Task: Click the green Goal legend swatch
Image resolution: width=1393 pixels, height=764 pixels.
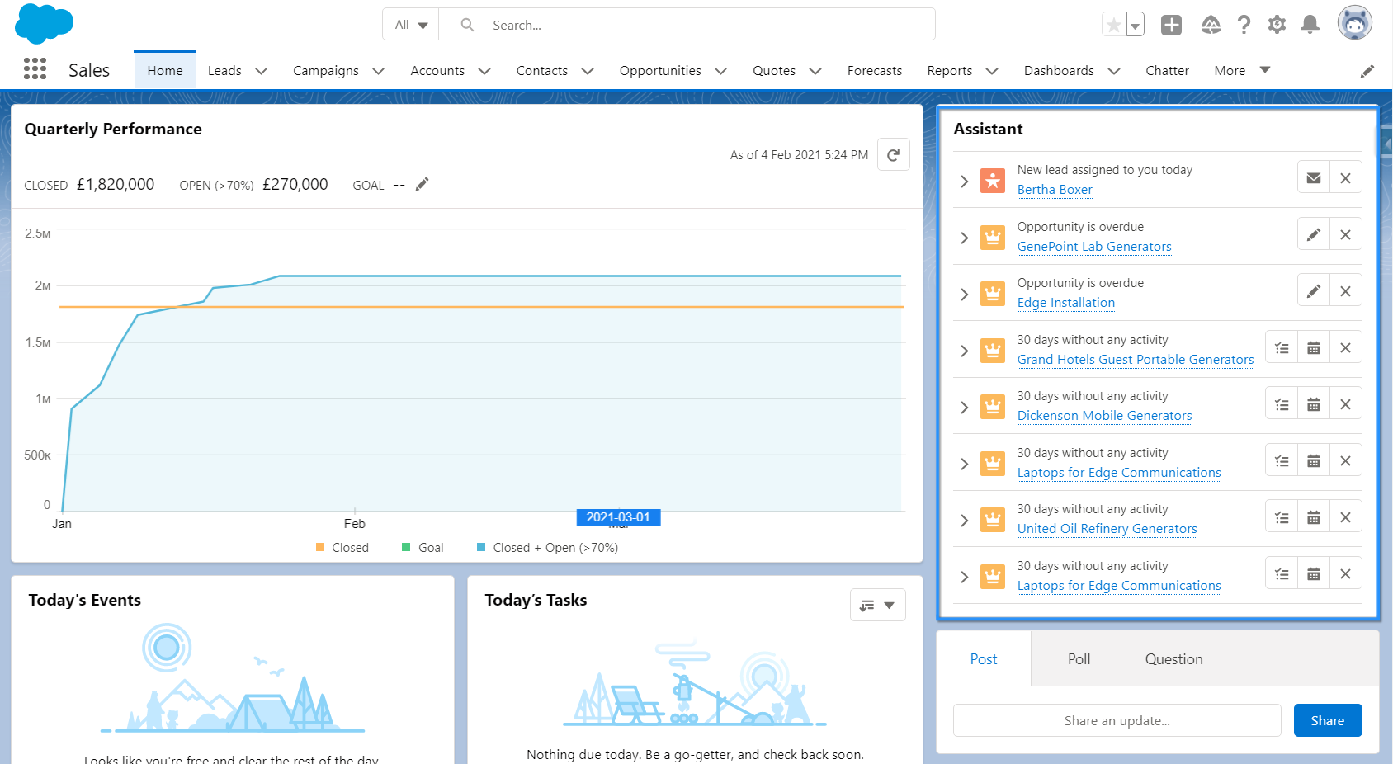Action: pyautogui.click(x=406, y=547)
